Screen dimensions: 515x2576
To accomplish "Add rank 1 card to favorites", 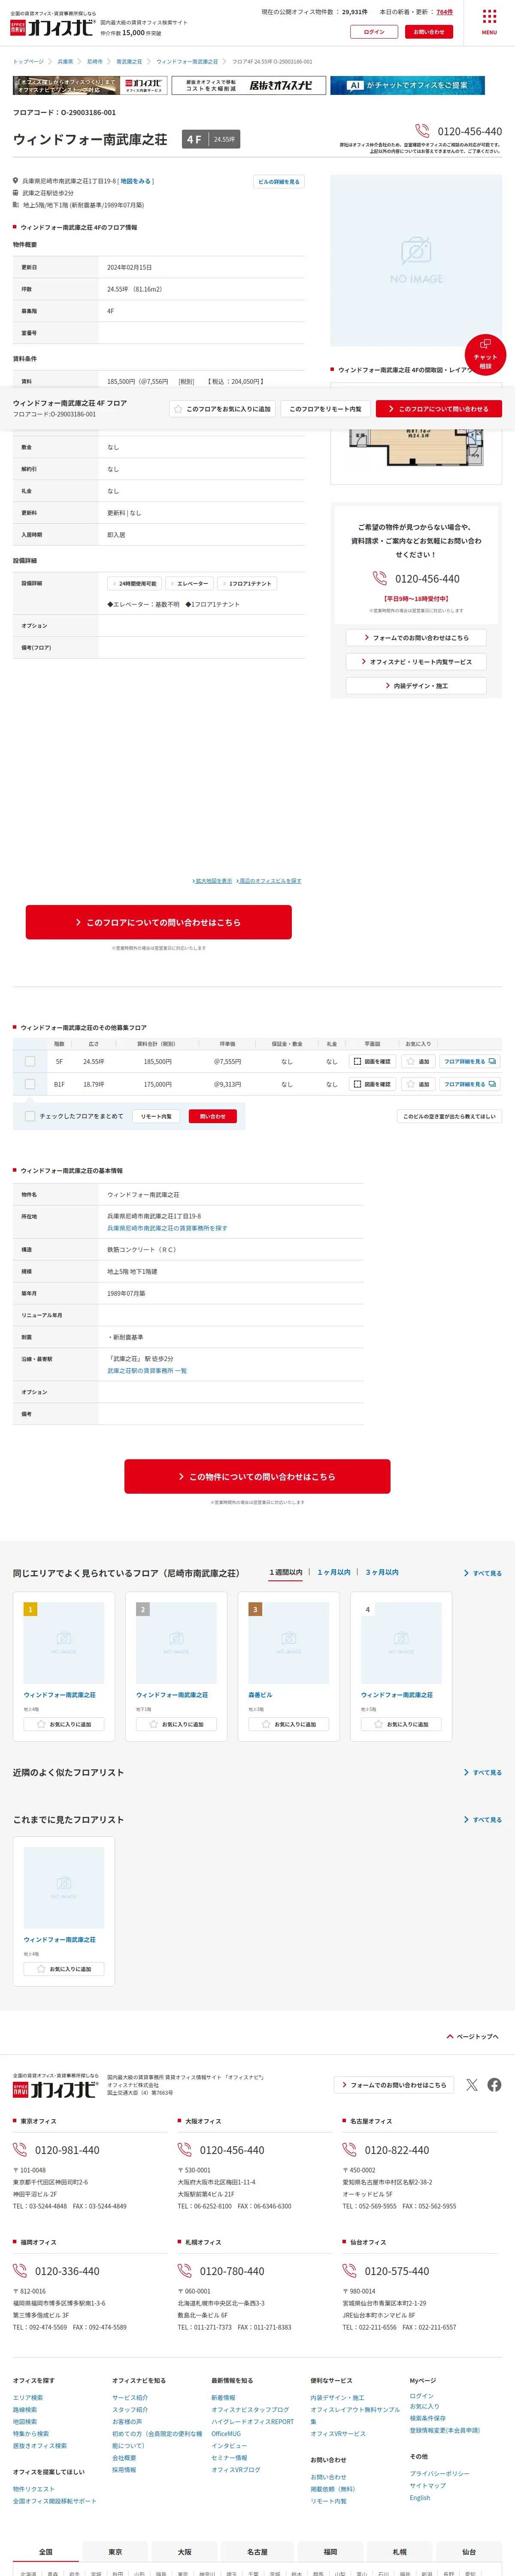I will [x=64, y=1724].
